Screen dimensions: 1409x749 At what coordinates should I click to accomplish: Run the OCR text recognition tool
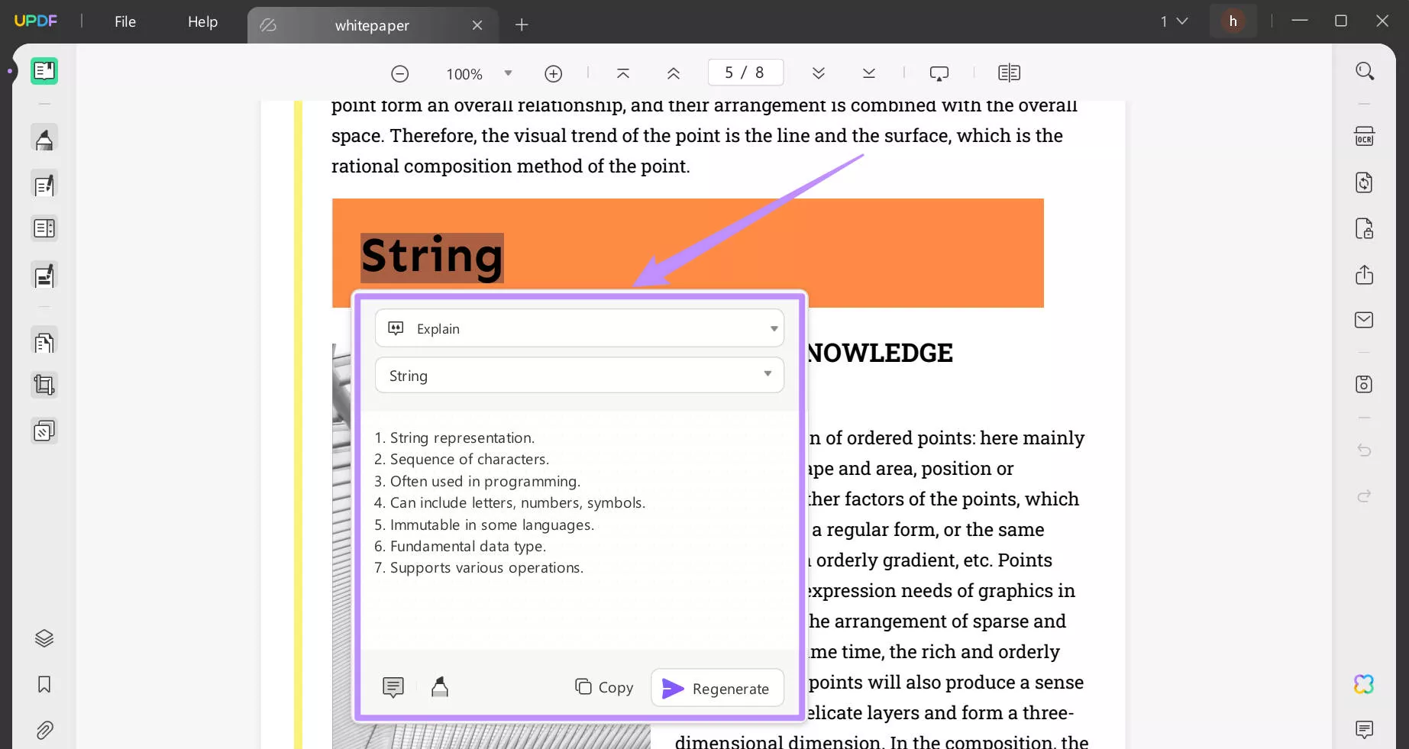click(1364, 137)
